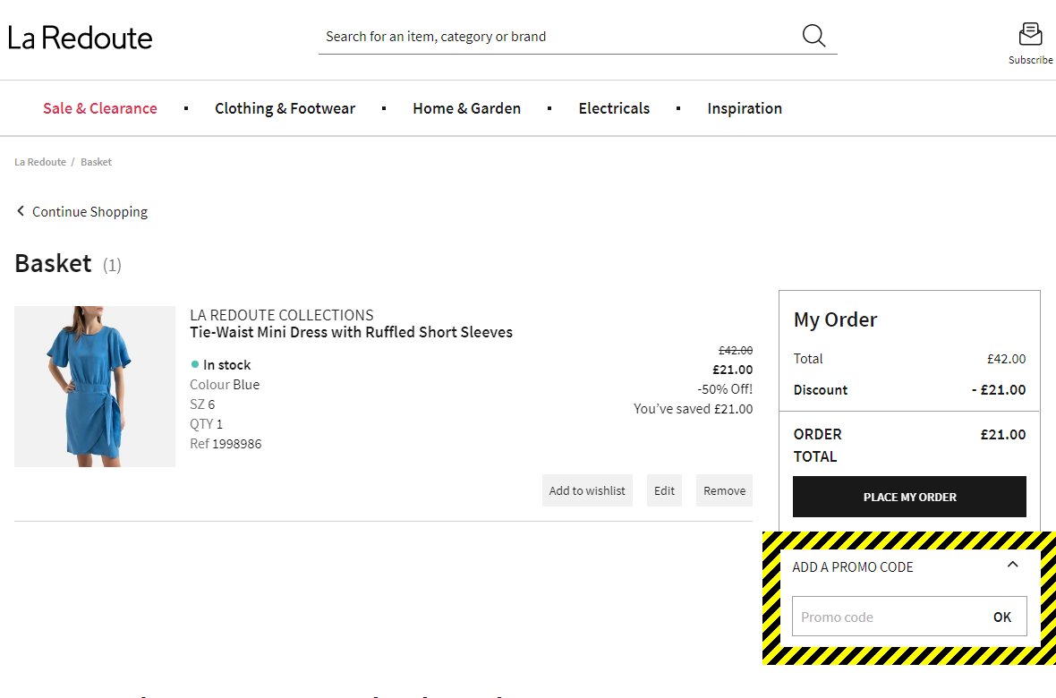Add the dress to wishlist
Image resolution: width=1056 pixels, height=698 pixels.
pyautogui.click(x=587, y=490)
